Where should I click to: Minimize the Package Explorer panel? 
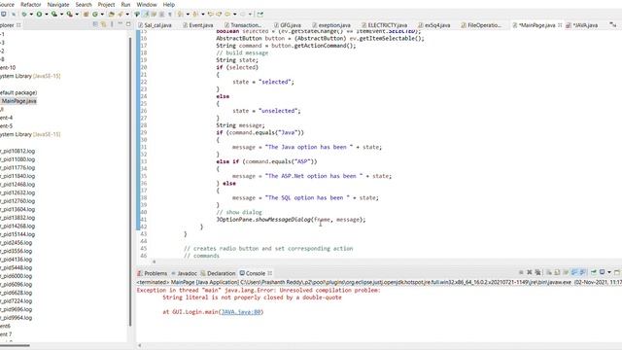pos(121,24)
